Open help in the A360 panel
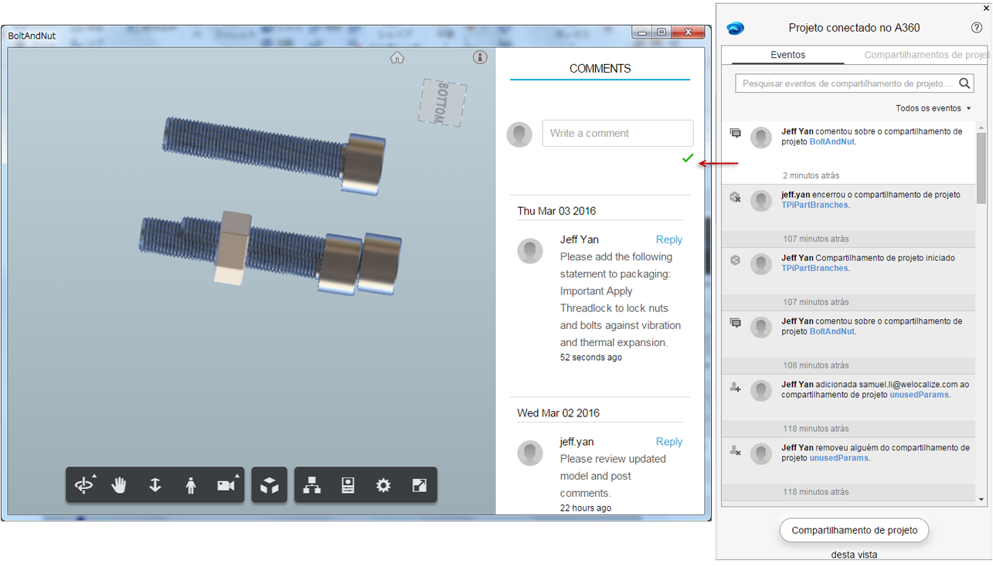This screenshot has height=567, width=993. point(977,28)
